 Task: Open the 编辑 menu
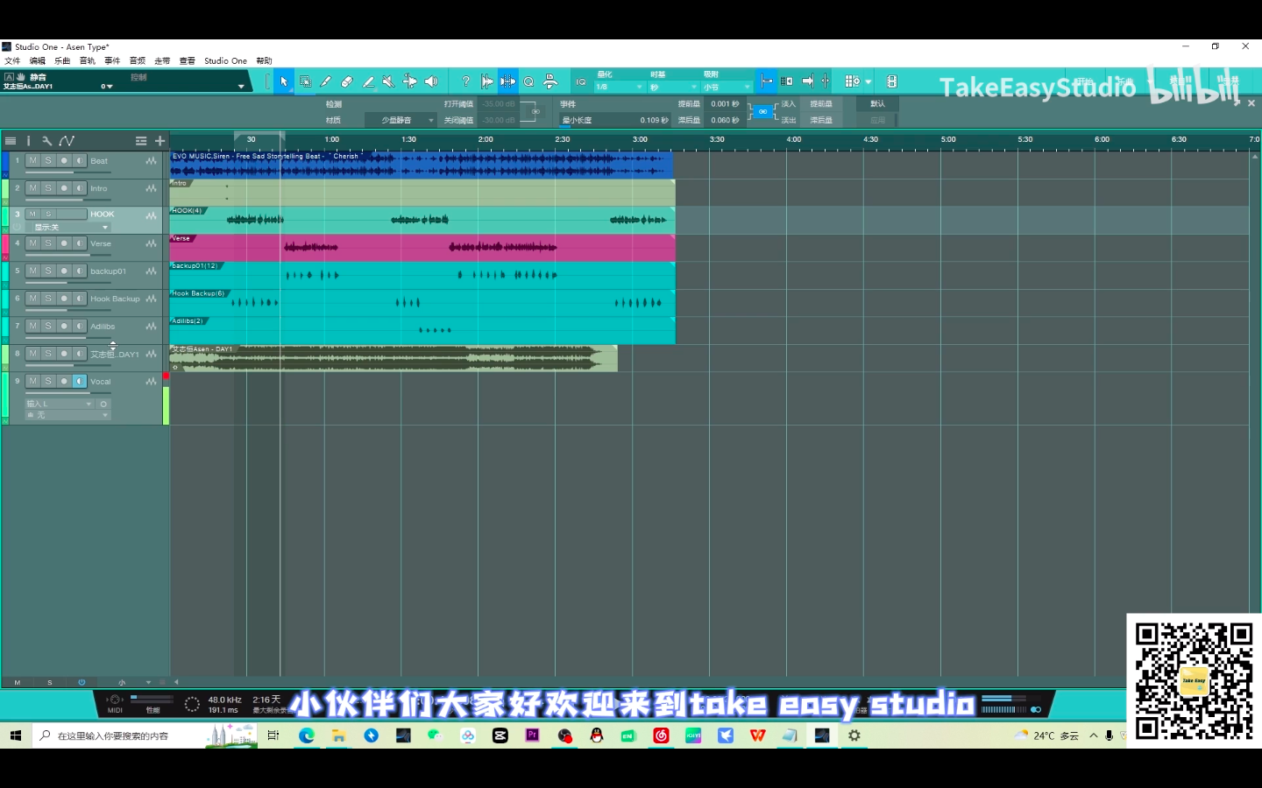[38, 61]
